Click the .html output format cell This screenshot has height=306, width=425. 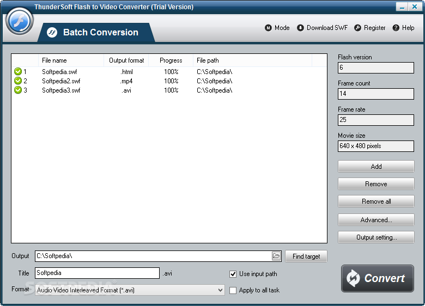[x=126, y=72]
